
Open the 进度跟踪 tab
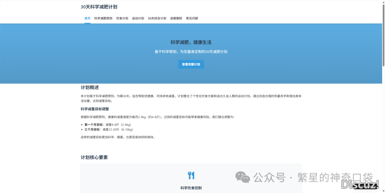click(176, 18)
